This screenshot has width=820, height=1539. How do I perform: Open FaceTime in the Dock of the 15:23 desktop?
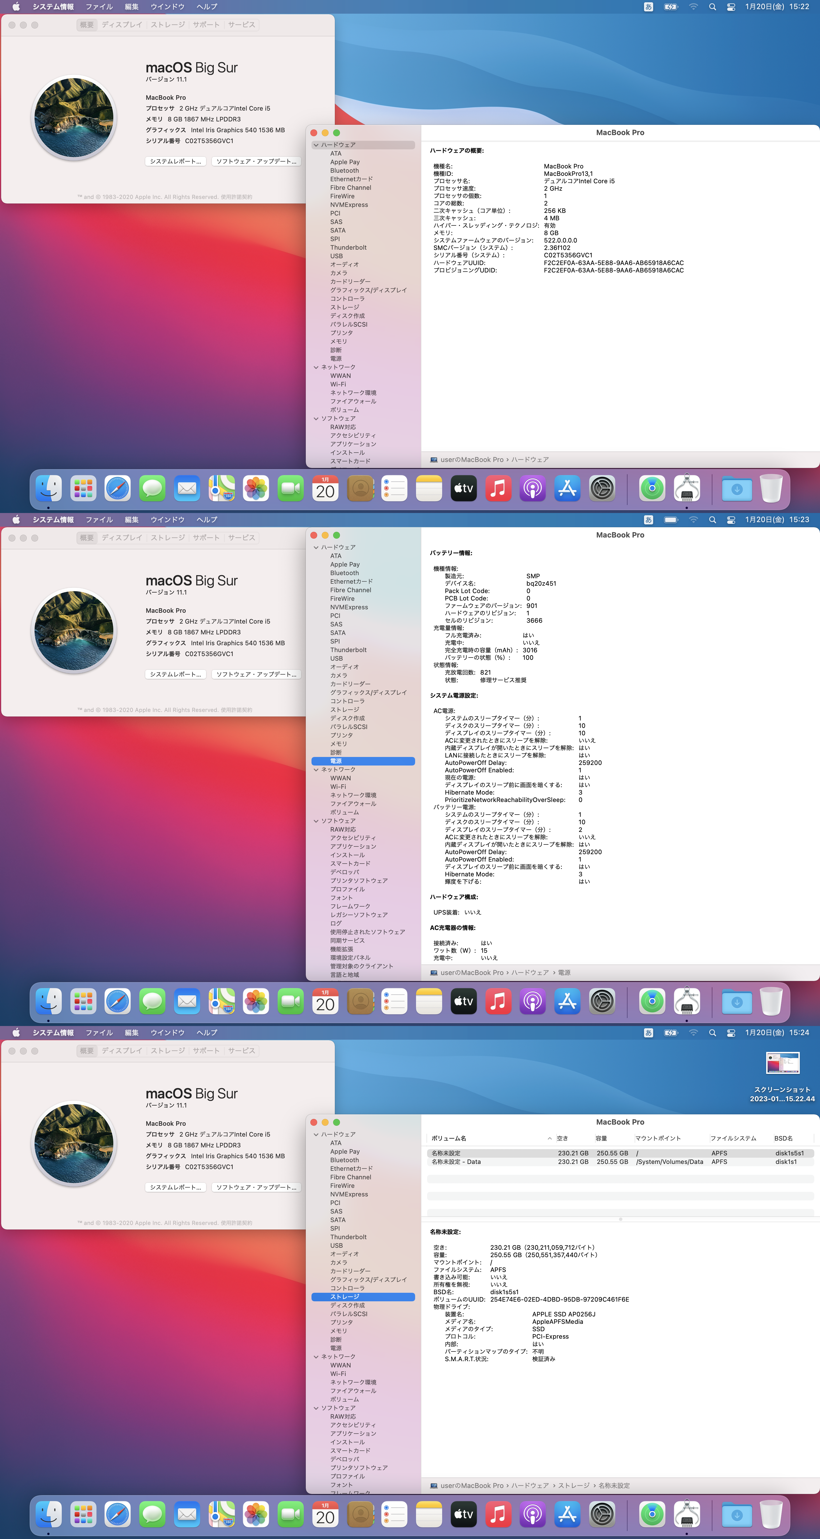291,1002
